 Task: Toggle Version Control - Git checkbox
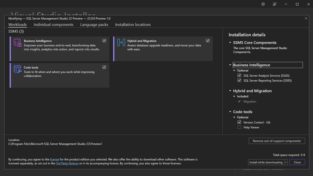[239, 122]
